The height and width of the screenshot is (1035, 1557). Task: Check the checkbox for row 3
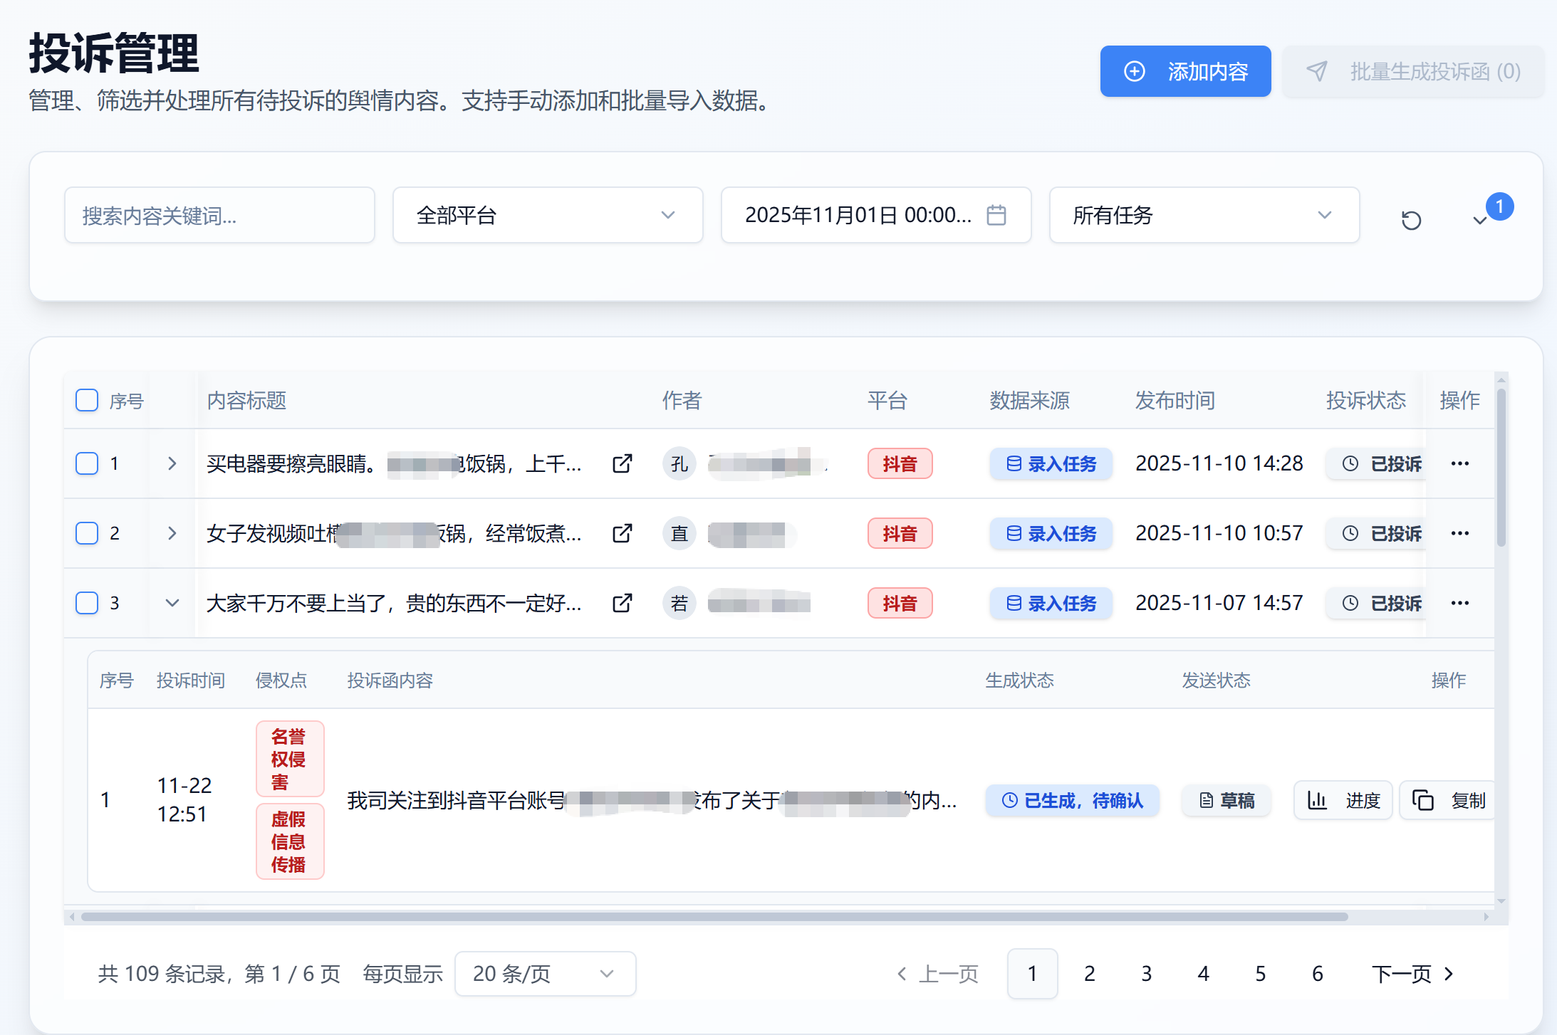[x=87, y=603]
